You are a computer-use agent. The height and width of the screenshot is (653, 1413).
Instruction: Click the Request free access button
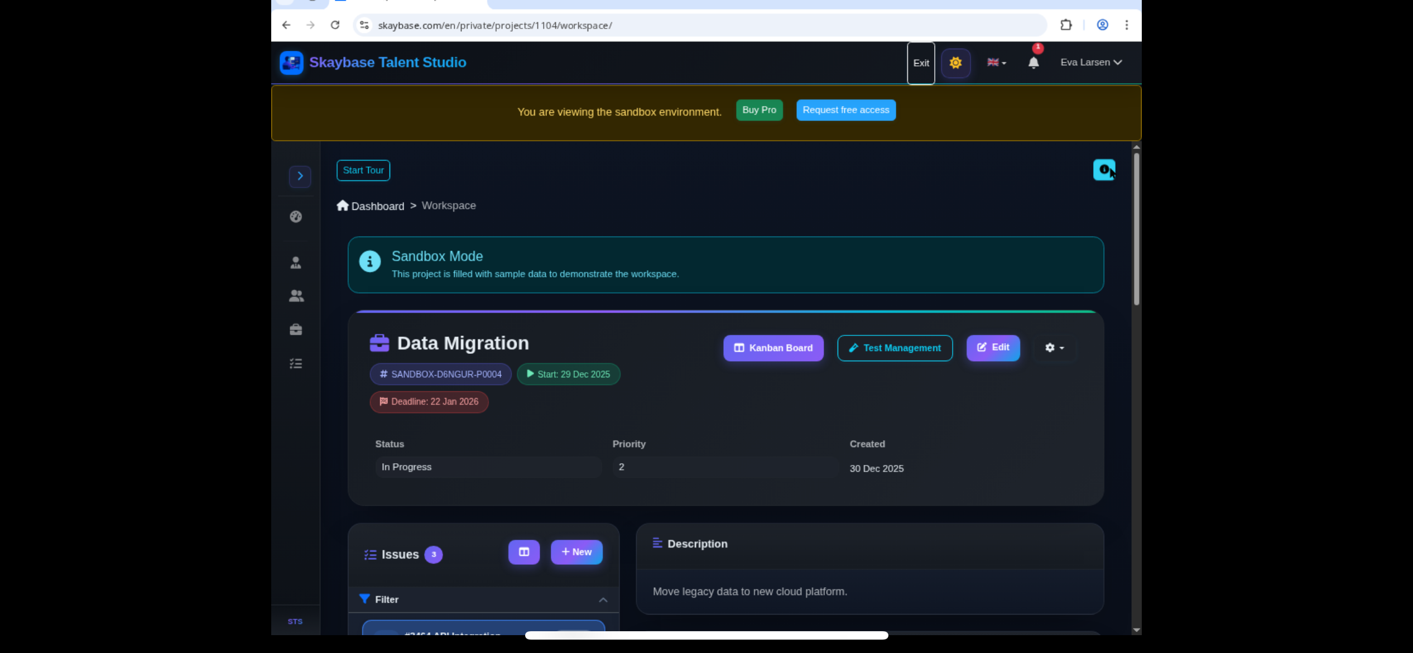point(845,110)
